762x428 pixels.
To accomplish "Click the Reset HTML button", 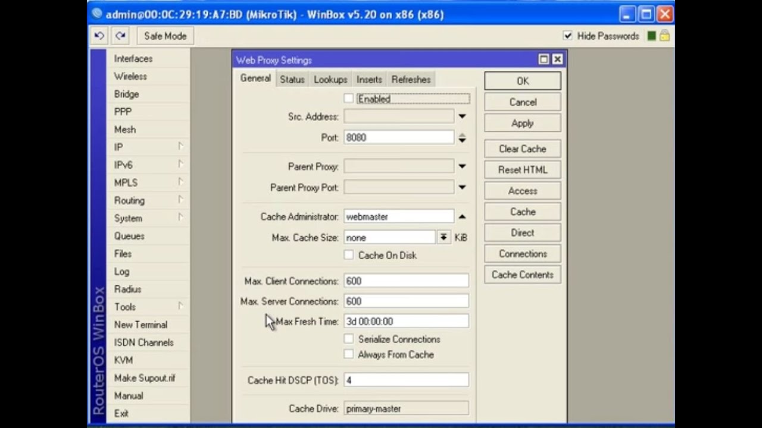I will [523, 169].
